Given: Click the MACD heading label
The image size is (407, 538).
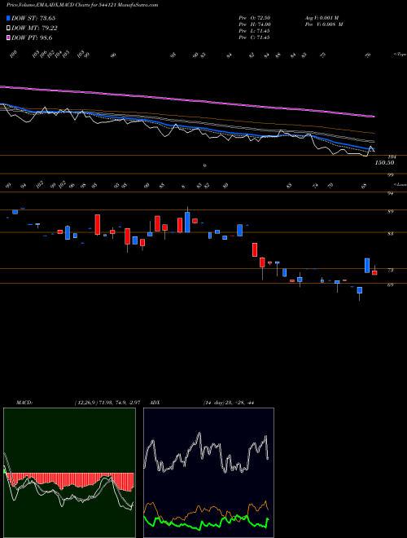Looking at the screenshot, I should tap(24, 403).
